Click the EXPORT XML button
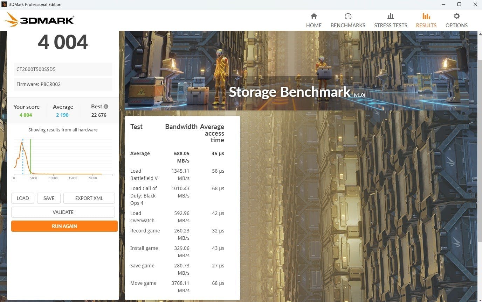The width and height of the screenshot is (482, 302). click(89, 198)
